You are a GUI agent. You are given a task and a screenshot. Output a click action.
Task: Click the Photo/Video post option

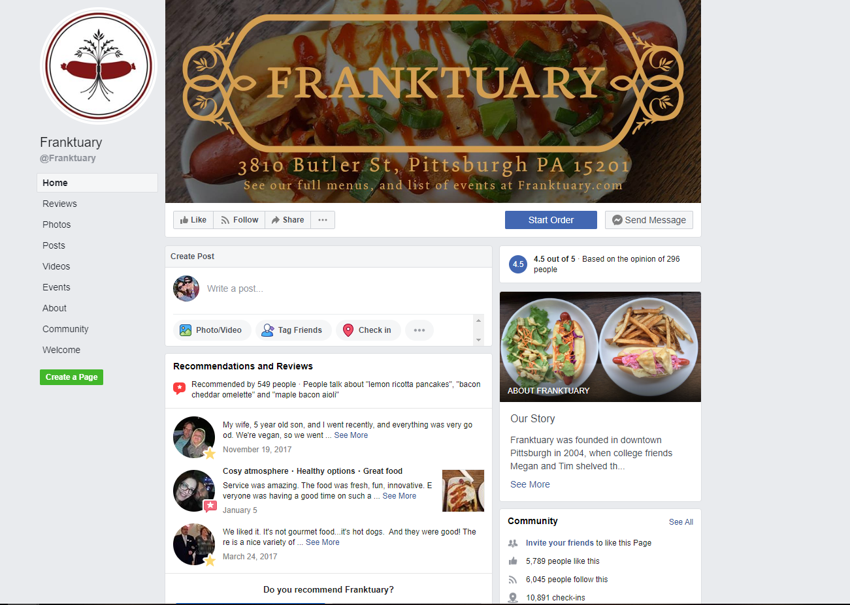coord(212,330)
